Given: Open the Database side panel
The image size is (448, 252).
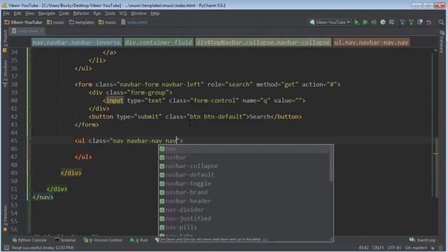Looking at the screenshot, I should [x=442, y=42].
